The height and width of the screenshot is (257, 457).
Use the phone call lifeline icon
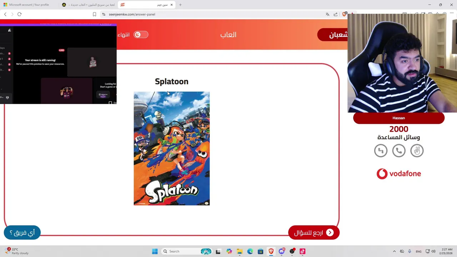(x=399, y=151)
